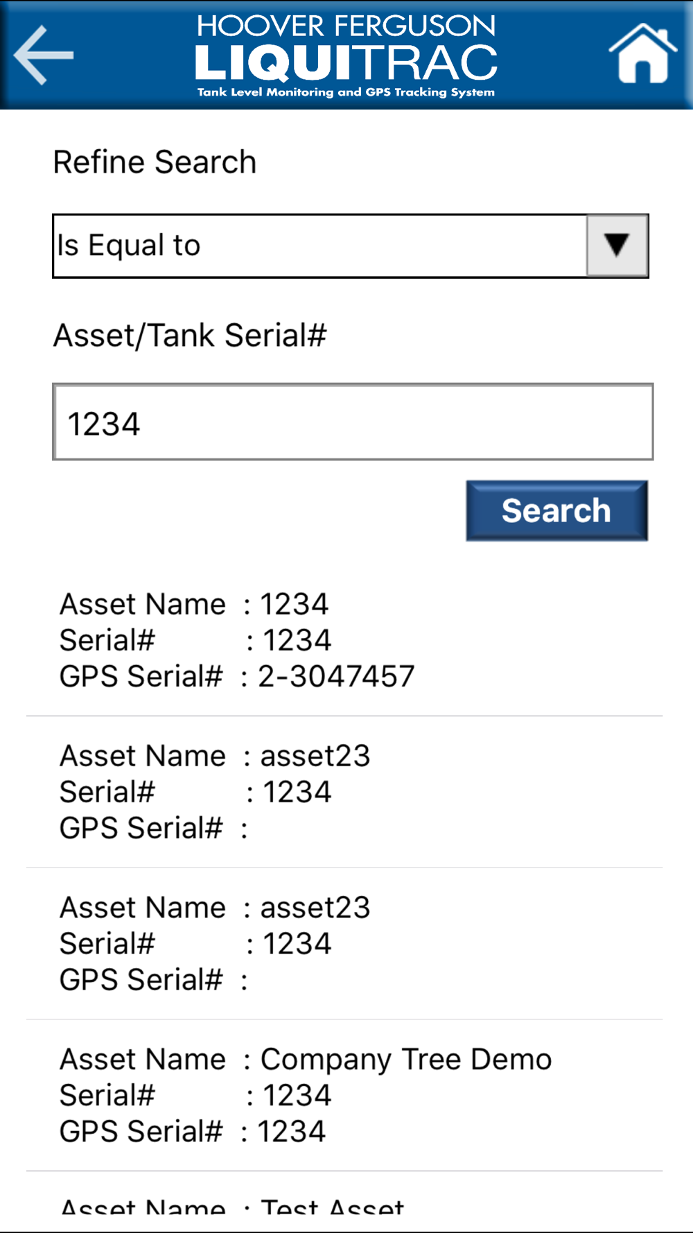Open the black dropdown arrow button
The width and height of the screenshot is (693, 1233).
pos(617,245)
